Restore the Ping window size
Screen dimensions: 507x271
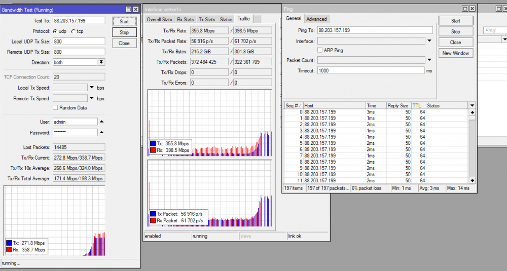pyautogui.click(x=465, y=9)
